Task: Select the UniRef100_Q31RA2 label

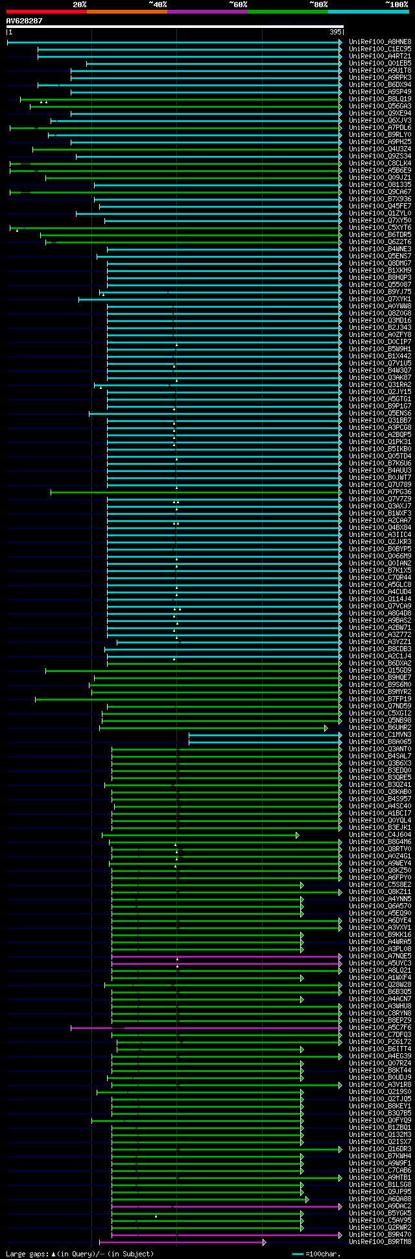Action: pyautogui.click(x=380, y=384)
